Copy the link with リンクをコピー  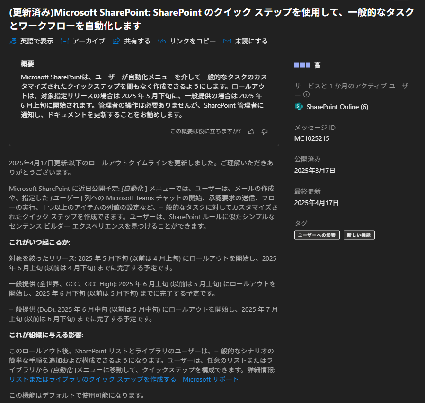[x=193, y=41]
